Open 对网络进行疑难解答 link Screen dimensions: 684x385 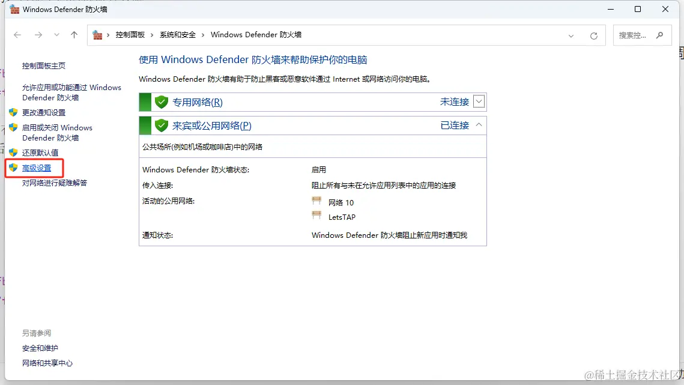[x=55, y=183]
